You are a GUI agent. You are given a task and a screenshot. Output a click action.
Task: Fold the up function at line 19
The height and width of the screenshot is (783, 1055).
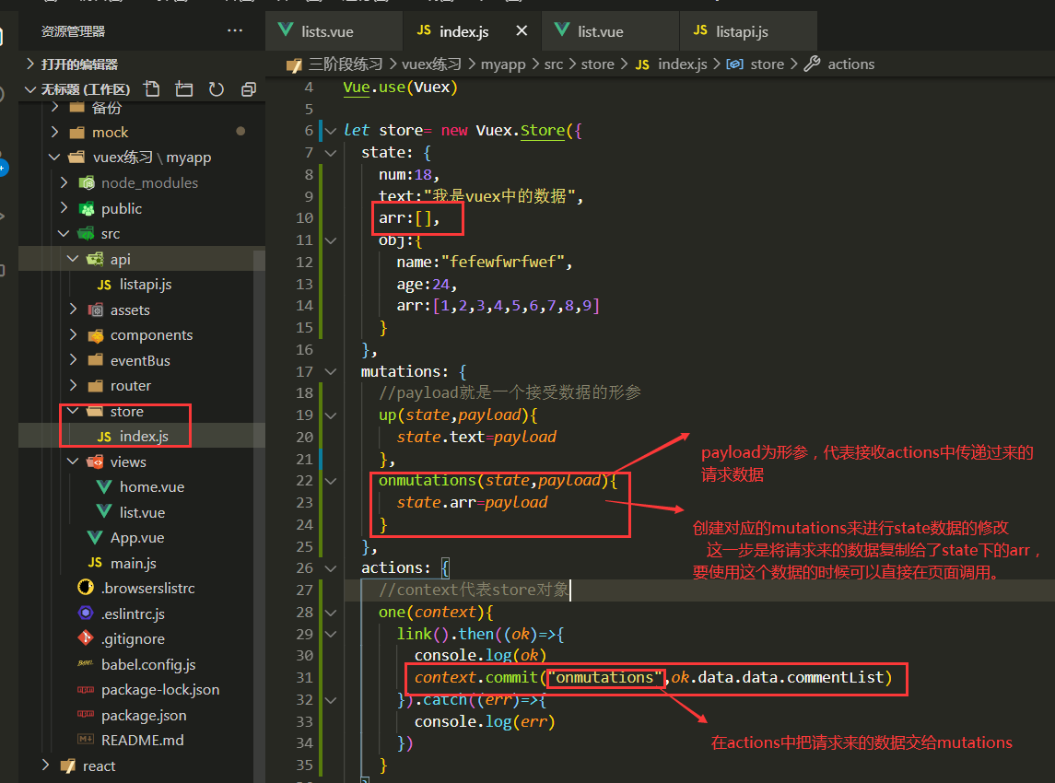pyautogui.click(x=331, y=415)
